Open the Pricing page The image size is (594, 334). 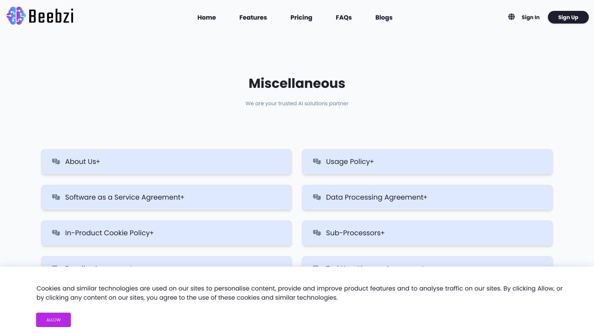pyautogui.click(x=301, y=17)
